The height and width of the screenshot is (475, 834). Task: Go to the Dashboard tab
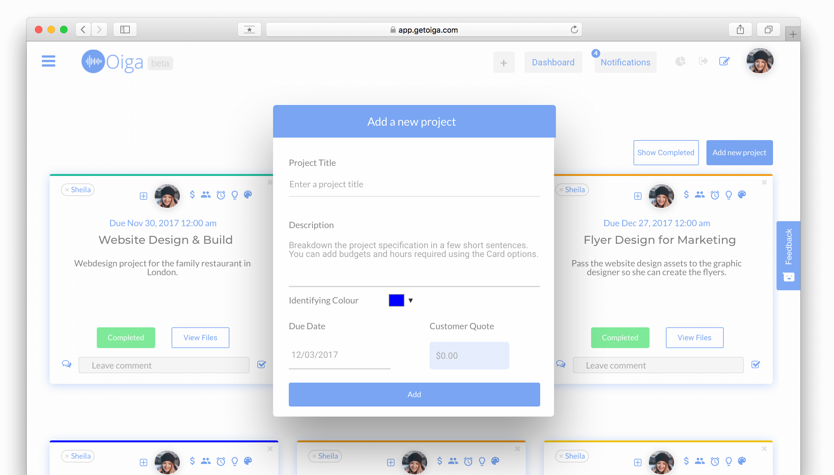click(x=553, y=62)
